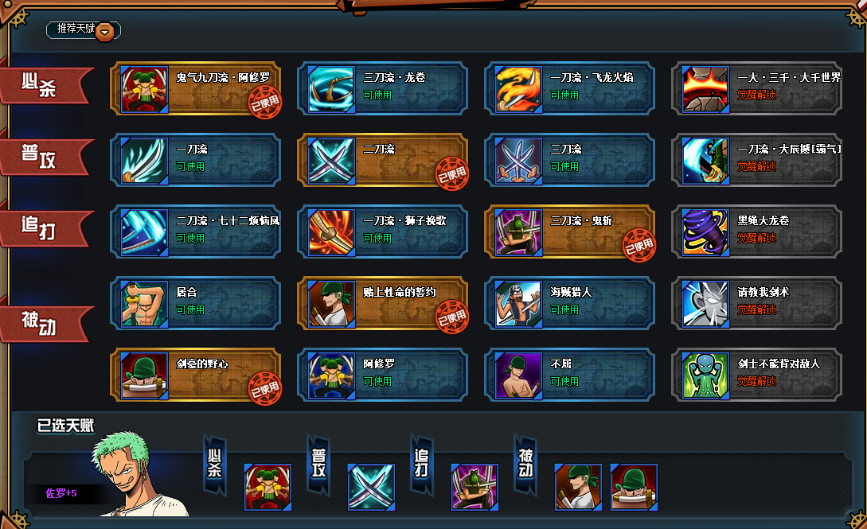
Task: Switch to the 追打 category tab
Action: [x=45, y=228]
